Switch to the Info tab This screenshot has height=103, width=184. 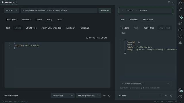pyautogui.click(x=122, y=19)
